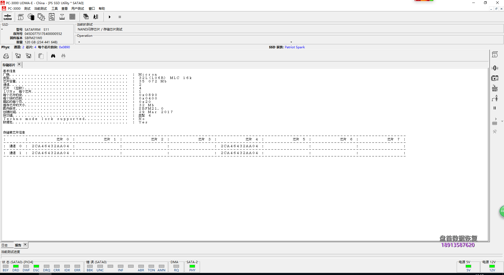
Task: Switch to the 日志 tab
Action: tap(5, 245)
